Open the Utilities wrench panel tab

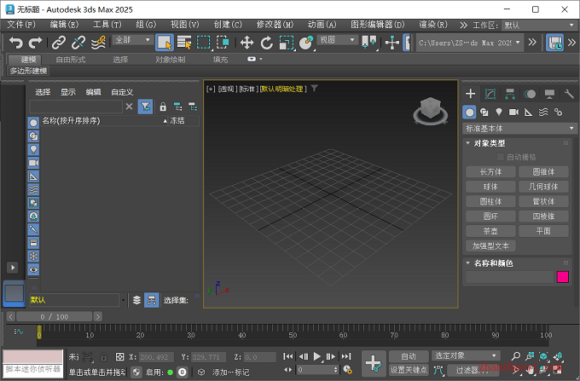pyautogui.click(x=569, y=94)
